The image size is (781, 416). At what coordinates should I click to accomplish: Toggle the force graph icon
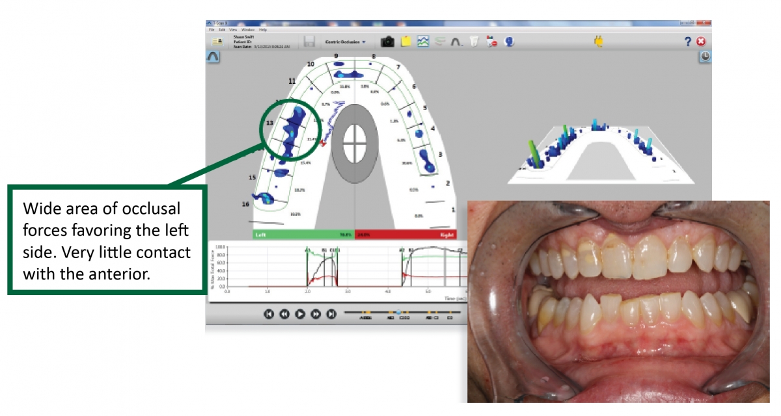pyautogui.click(x=423, y=42)
